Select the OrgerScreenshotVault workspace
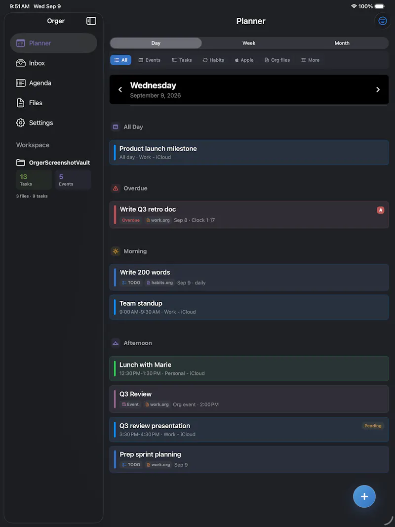The height and width of the screenshot is (527, 395). 53,162
